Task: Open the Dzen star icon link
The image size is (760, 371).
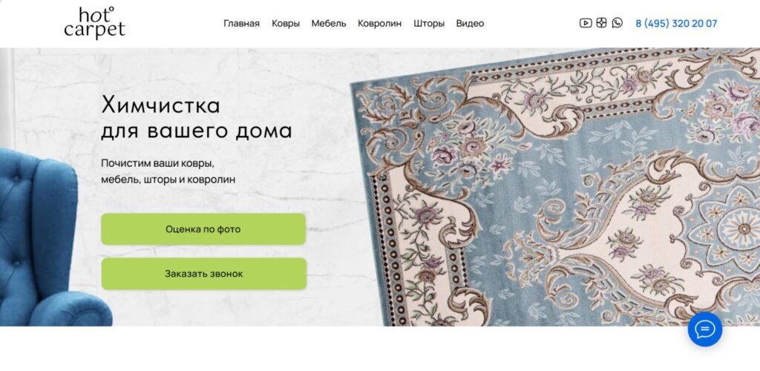Action: (601, 23)
